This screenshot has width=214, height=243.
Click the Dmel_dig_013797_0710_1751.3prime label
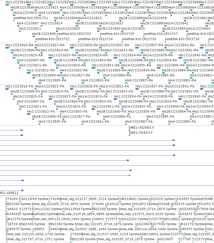35,239
